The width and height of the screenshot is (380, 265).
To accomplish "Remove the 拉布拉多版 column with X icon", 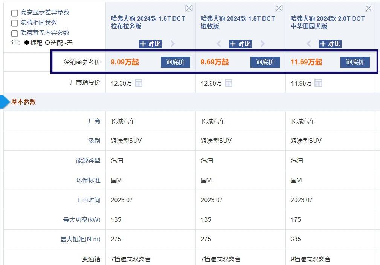I will click(x=189, y=8).
